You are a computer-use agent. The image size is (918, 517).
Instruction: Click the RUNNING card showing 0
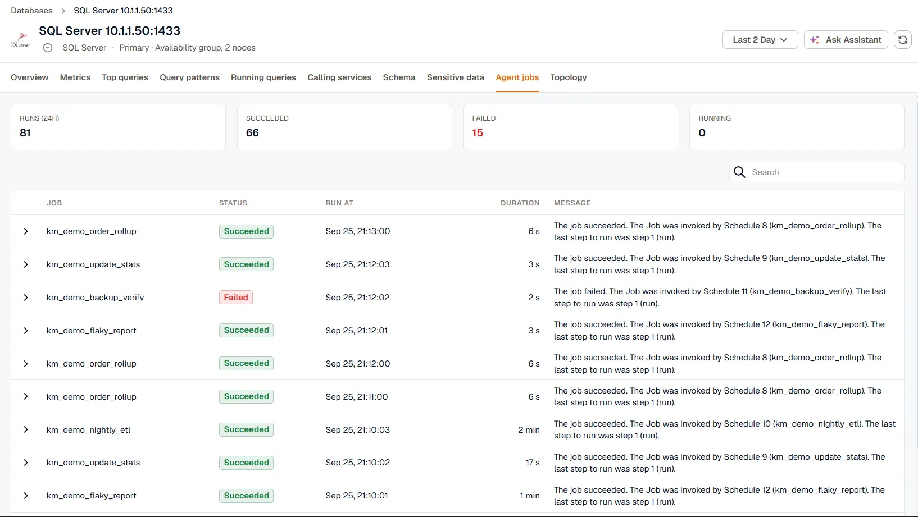[x=797, y=127]
